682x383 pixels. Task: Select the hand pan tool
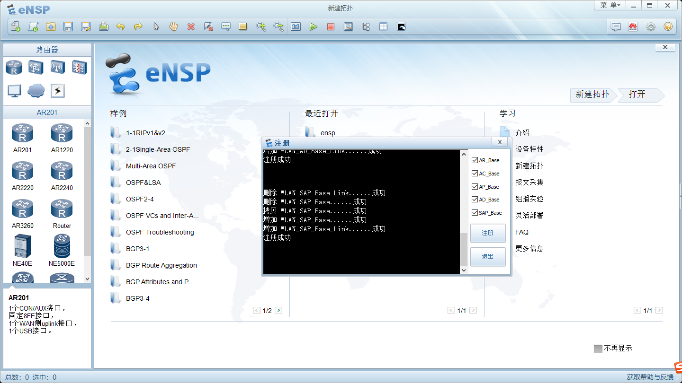click(x=173, y=26)
